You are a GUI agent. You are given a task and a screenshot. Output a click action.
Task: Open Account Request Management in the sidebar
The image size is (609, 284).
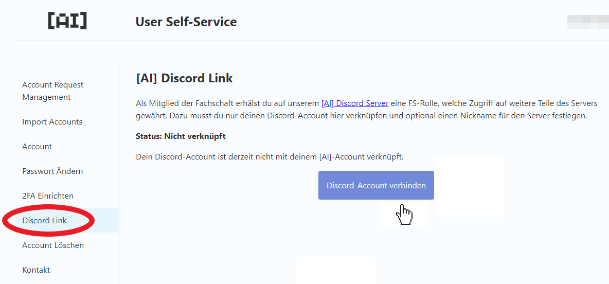tap(53, 91)
